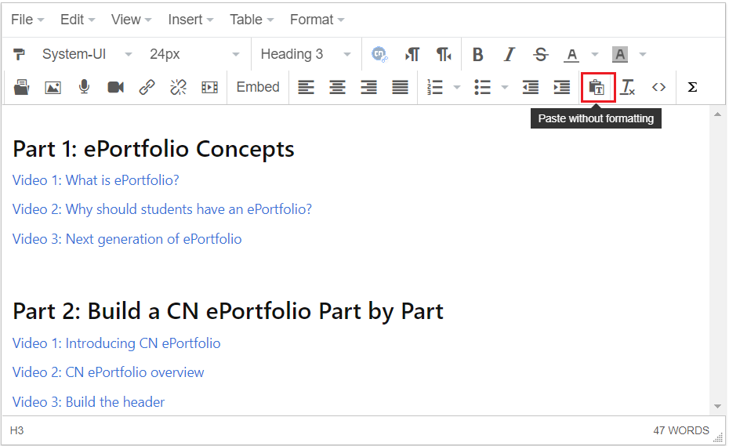Insert equation with sigma icon

tap(692, 87)
